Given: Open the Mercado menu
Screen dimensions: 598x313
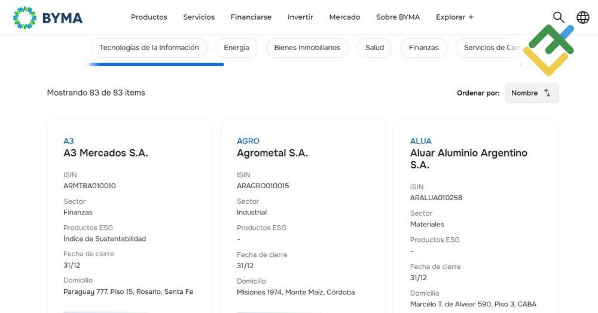Looking at the screenshot, I should (344, 17).
